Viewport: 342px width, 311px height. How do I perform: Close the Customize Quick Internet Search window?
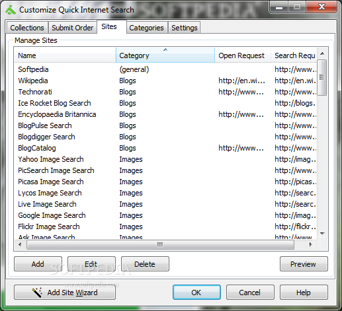[x=321, y=7]
